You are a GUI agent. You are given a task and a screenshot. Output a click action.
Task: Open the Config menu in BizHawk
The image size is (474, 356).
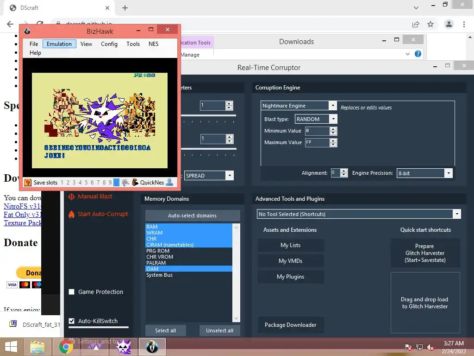point(109,44)
